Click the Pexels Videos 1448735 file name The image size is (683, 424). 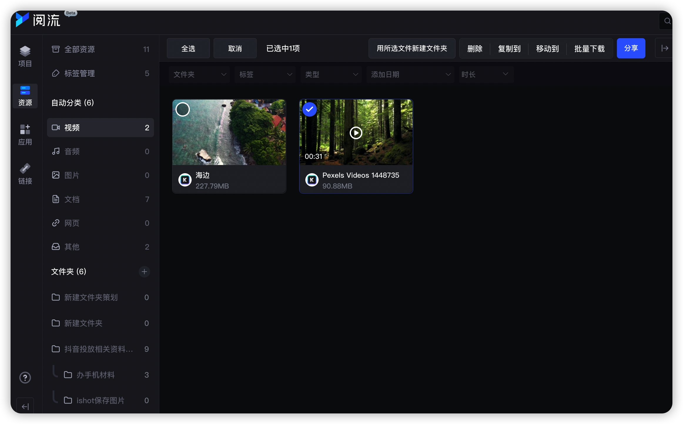pyautogui.click(x=361, y=175)
